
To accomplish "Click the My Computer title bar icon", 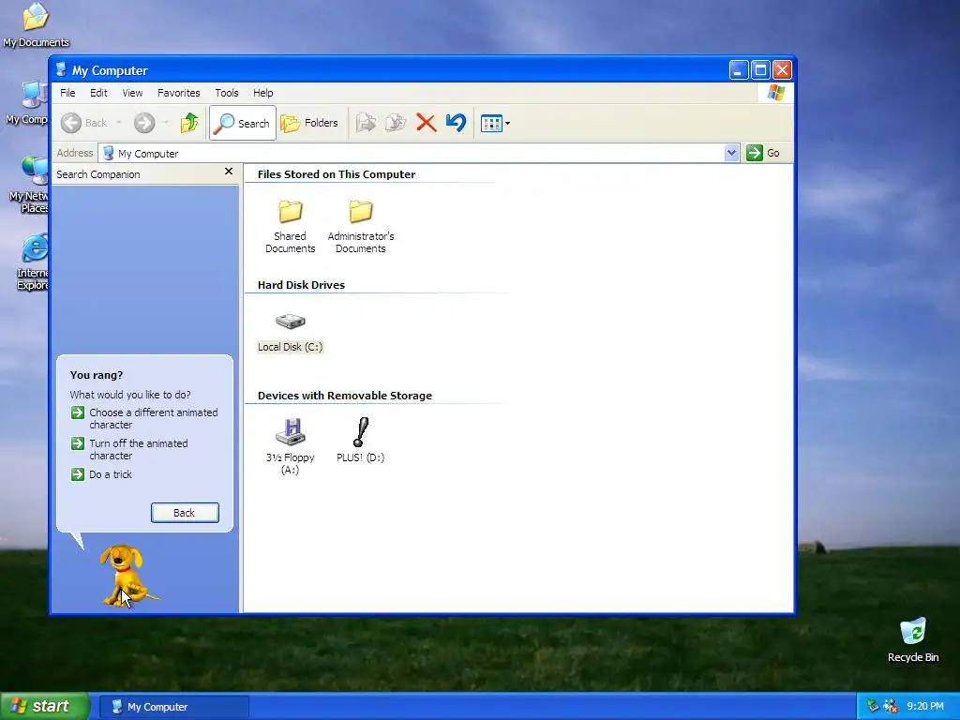I will (61, 69).
